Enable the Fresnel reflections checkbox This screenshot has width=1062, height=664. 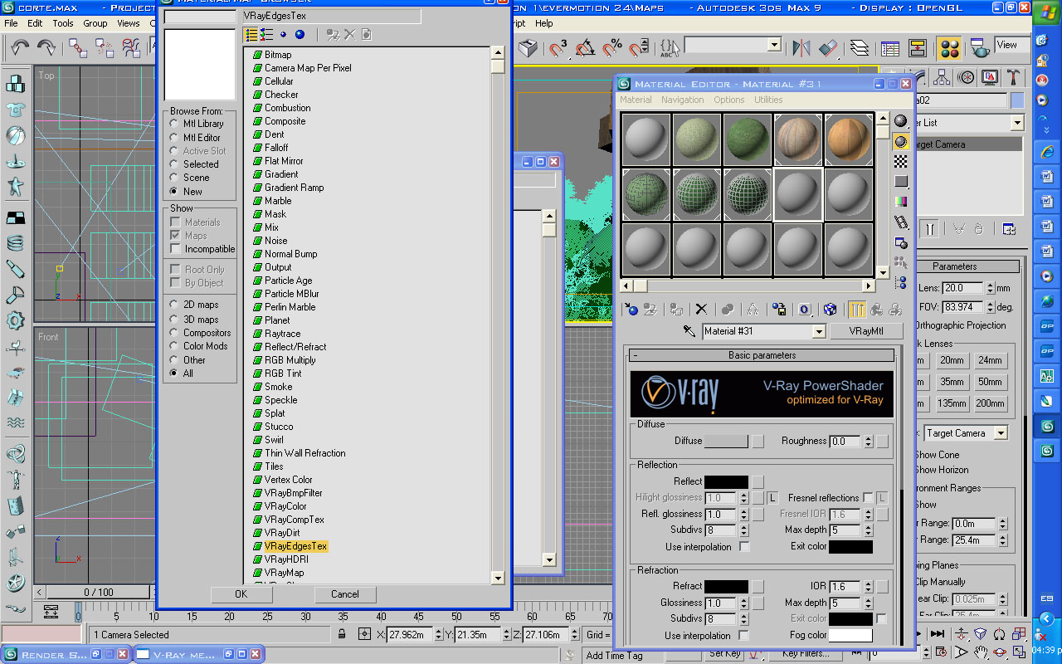pyautogui.click(x=868, y=497)
